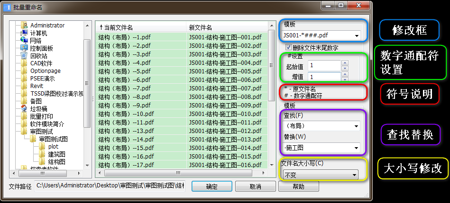Select the Administrator user folder
The height and width of the screenshot is (203, 450).
47,25
